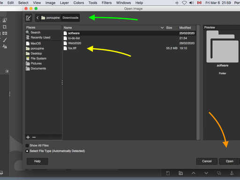Image resolution: width=240 pixels, height=180 pixels.
Task: Click the Help button
Action: [37, 161]
